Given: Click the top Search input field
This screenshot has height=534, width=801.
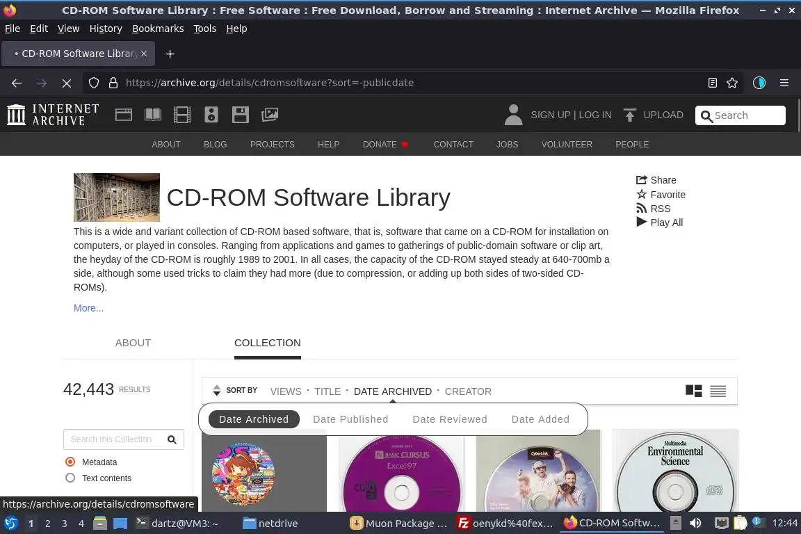Looking at the screenshot, I should coord(741,115).
